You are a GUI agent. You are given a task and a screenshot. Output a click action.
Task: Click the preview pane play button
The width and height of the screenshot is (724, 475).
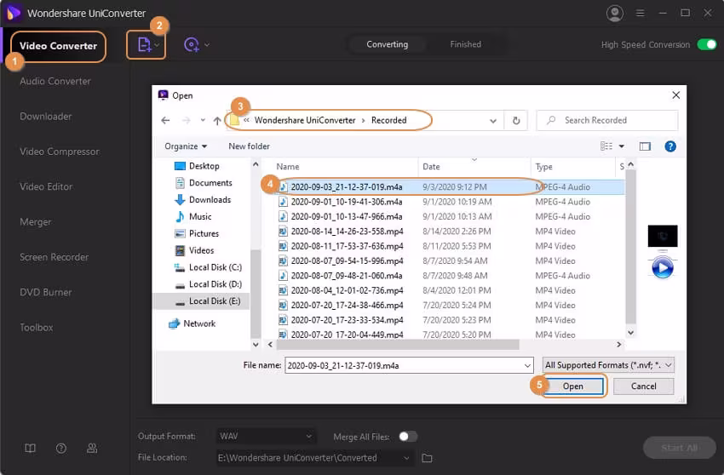tap(662, 268)
